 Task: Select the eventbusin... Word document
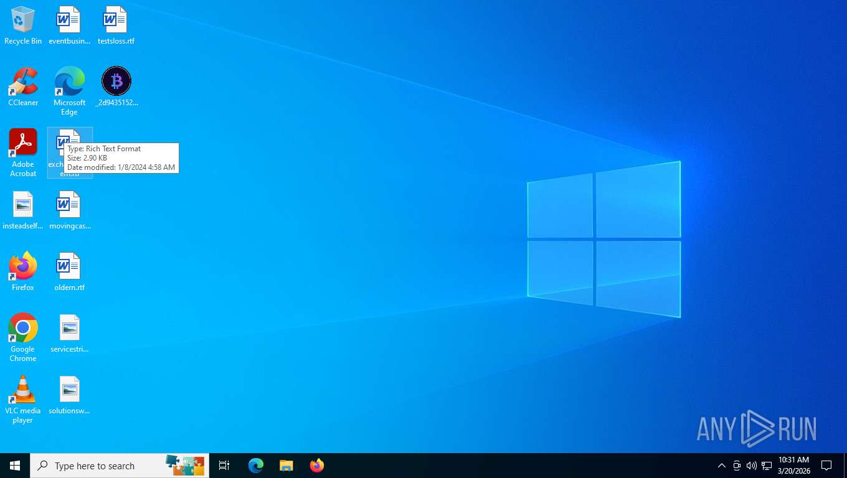[x=69, y=26]
